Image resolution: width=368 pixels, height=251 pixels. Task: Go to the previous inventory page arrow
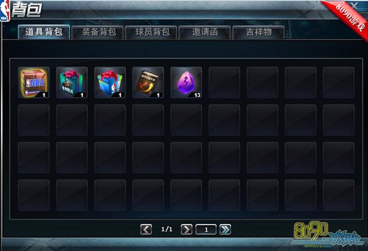click(x=146, y=230)
